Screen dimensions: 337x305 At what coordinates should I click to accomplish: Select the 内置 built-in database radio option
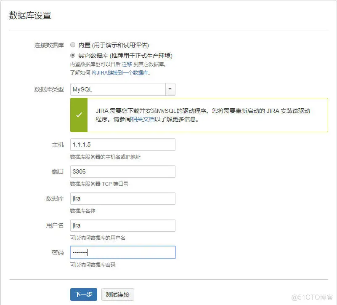pyautogui.click(x=73, y=45)
